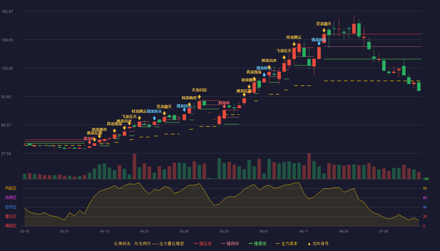Click the 04-23 date label
The image size is (440, 251).
point(144,231)
